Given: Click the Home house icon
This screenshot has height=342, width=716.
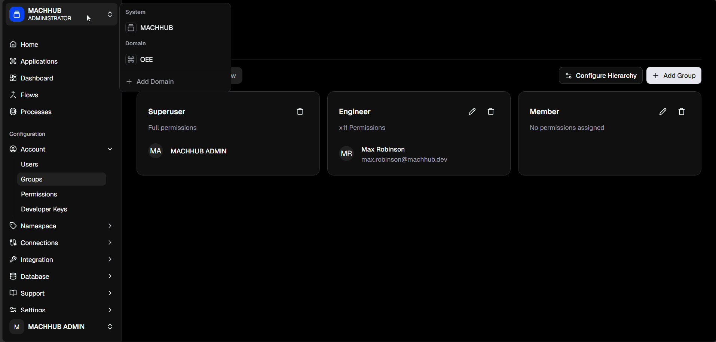Looking at the screenshot, I should [13, 44].
